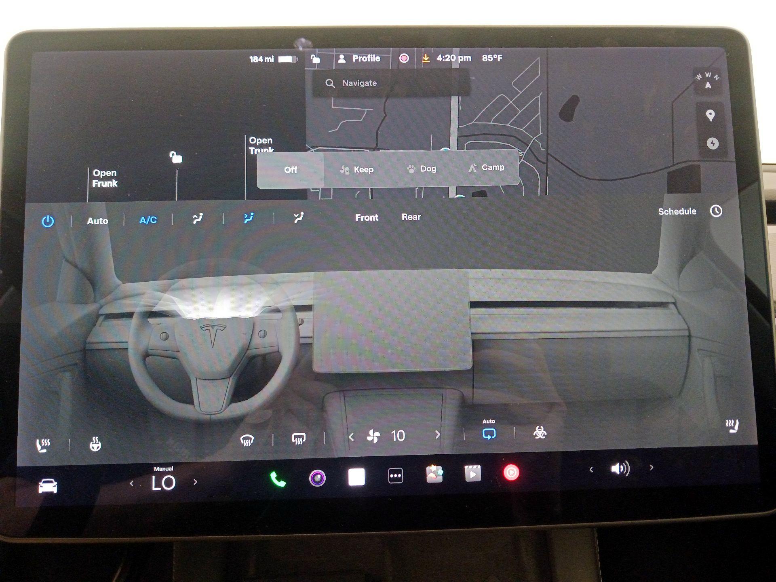Image resolution: width=776 pixels, height=582 pixels.
Task: Enable Auto climate mode
Action: click(x=97, y=221)
